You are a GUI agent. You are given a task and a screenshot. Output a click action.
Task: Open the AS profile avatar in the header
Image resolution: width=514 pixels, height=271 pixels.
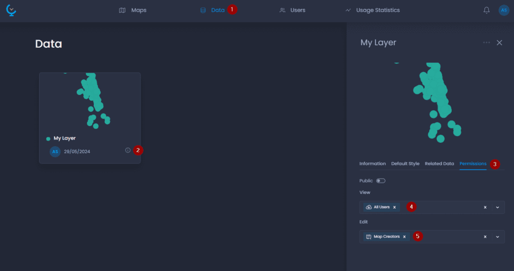coord(504,10)
